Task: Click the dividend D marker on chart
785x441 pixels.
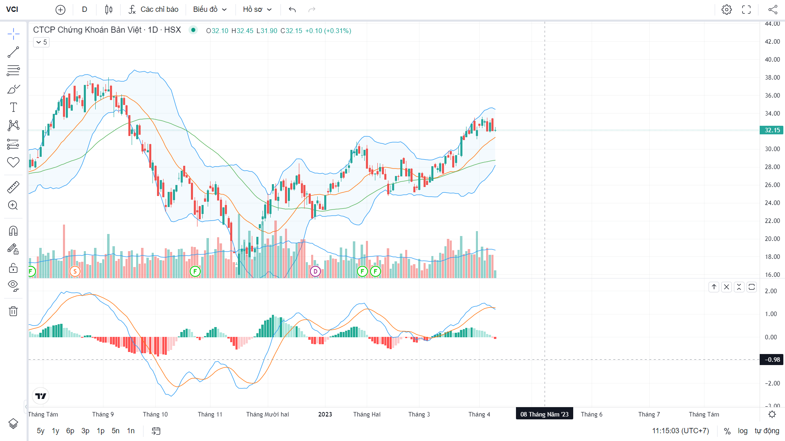Action: pyautogui.click(x=315, y=271)
